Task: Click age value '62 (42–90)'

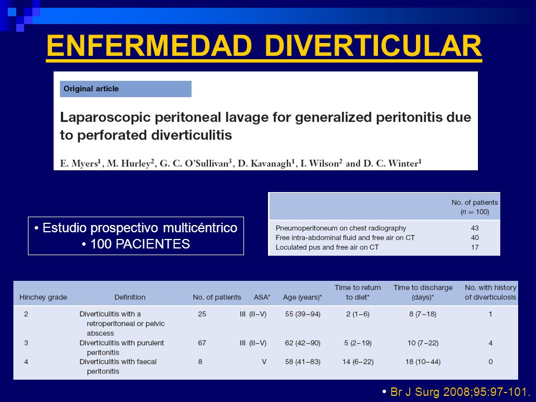Action: coord(303,343)
